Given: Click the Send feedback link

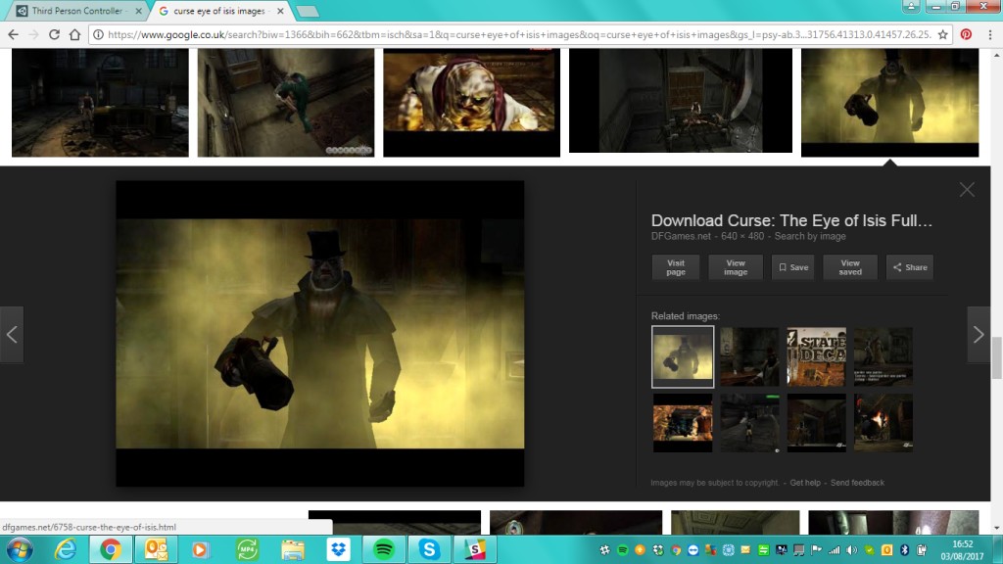Looking at the screenshot, I should (x=857, y=483).
